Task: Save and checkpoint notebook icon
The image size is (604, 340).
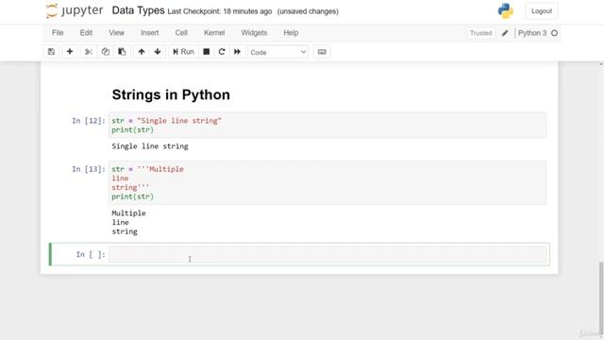Action: click(x=51, y=52)
